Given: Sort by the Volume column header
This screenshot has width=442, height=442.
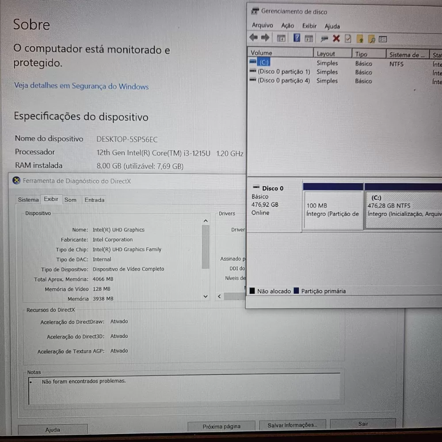Looking at the screenshot, I should point(281,53).
